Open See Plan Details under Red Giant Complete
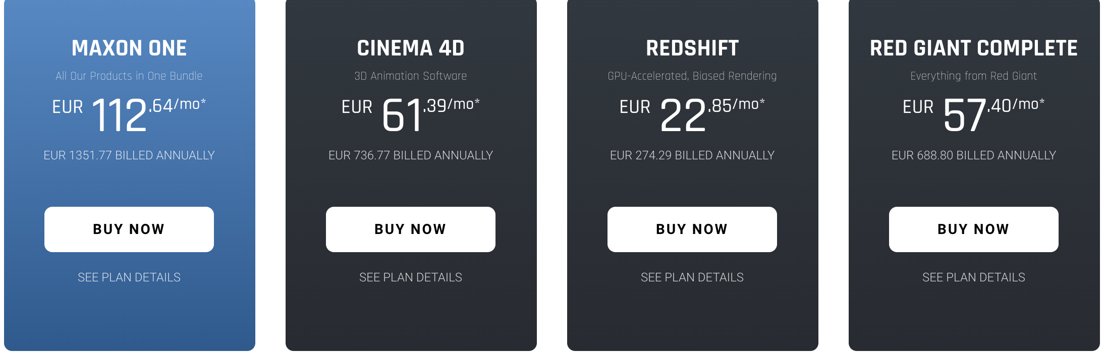Image resolution: width=1104 pixels, height=352 pixels. tap(974, 277)
